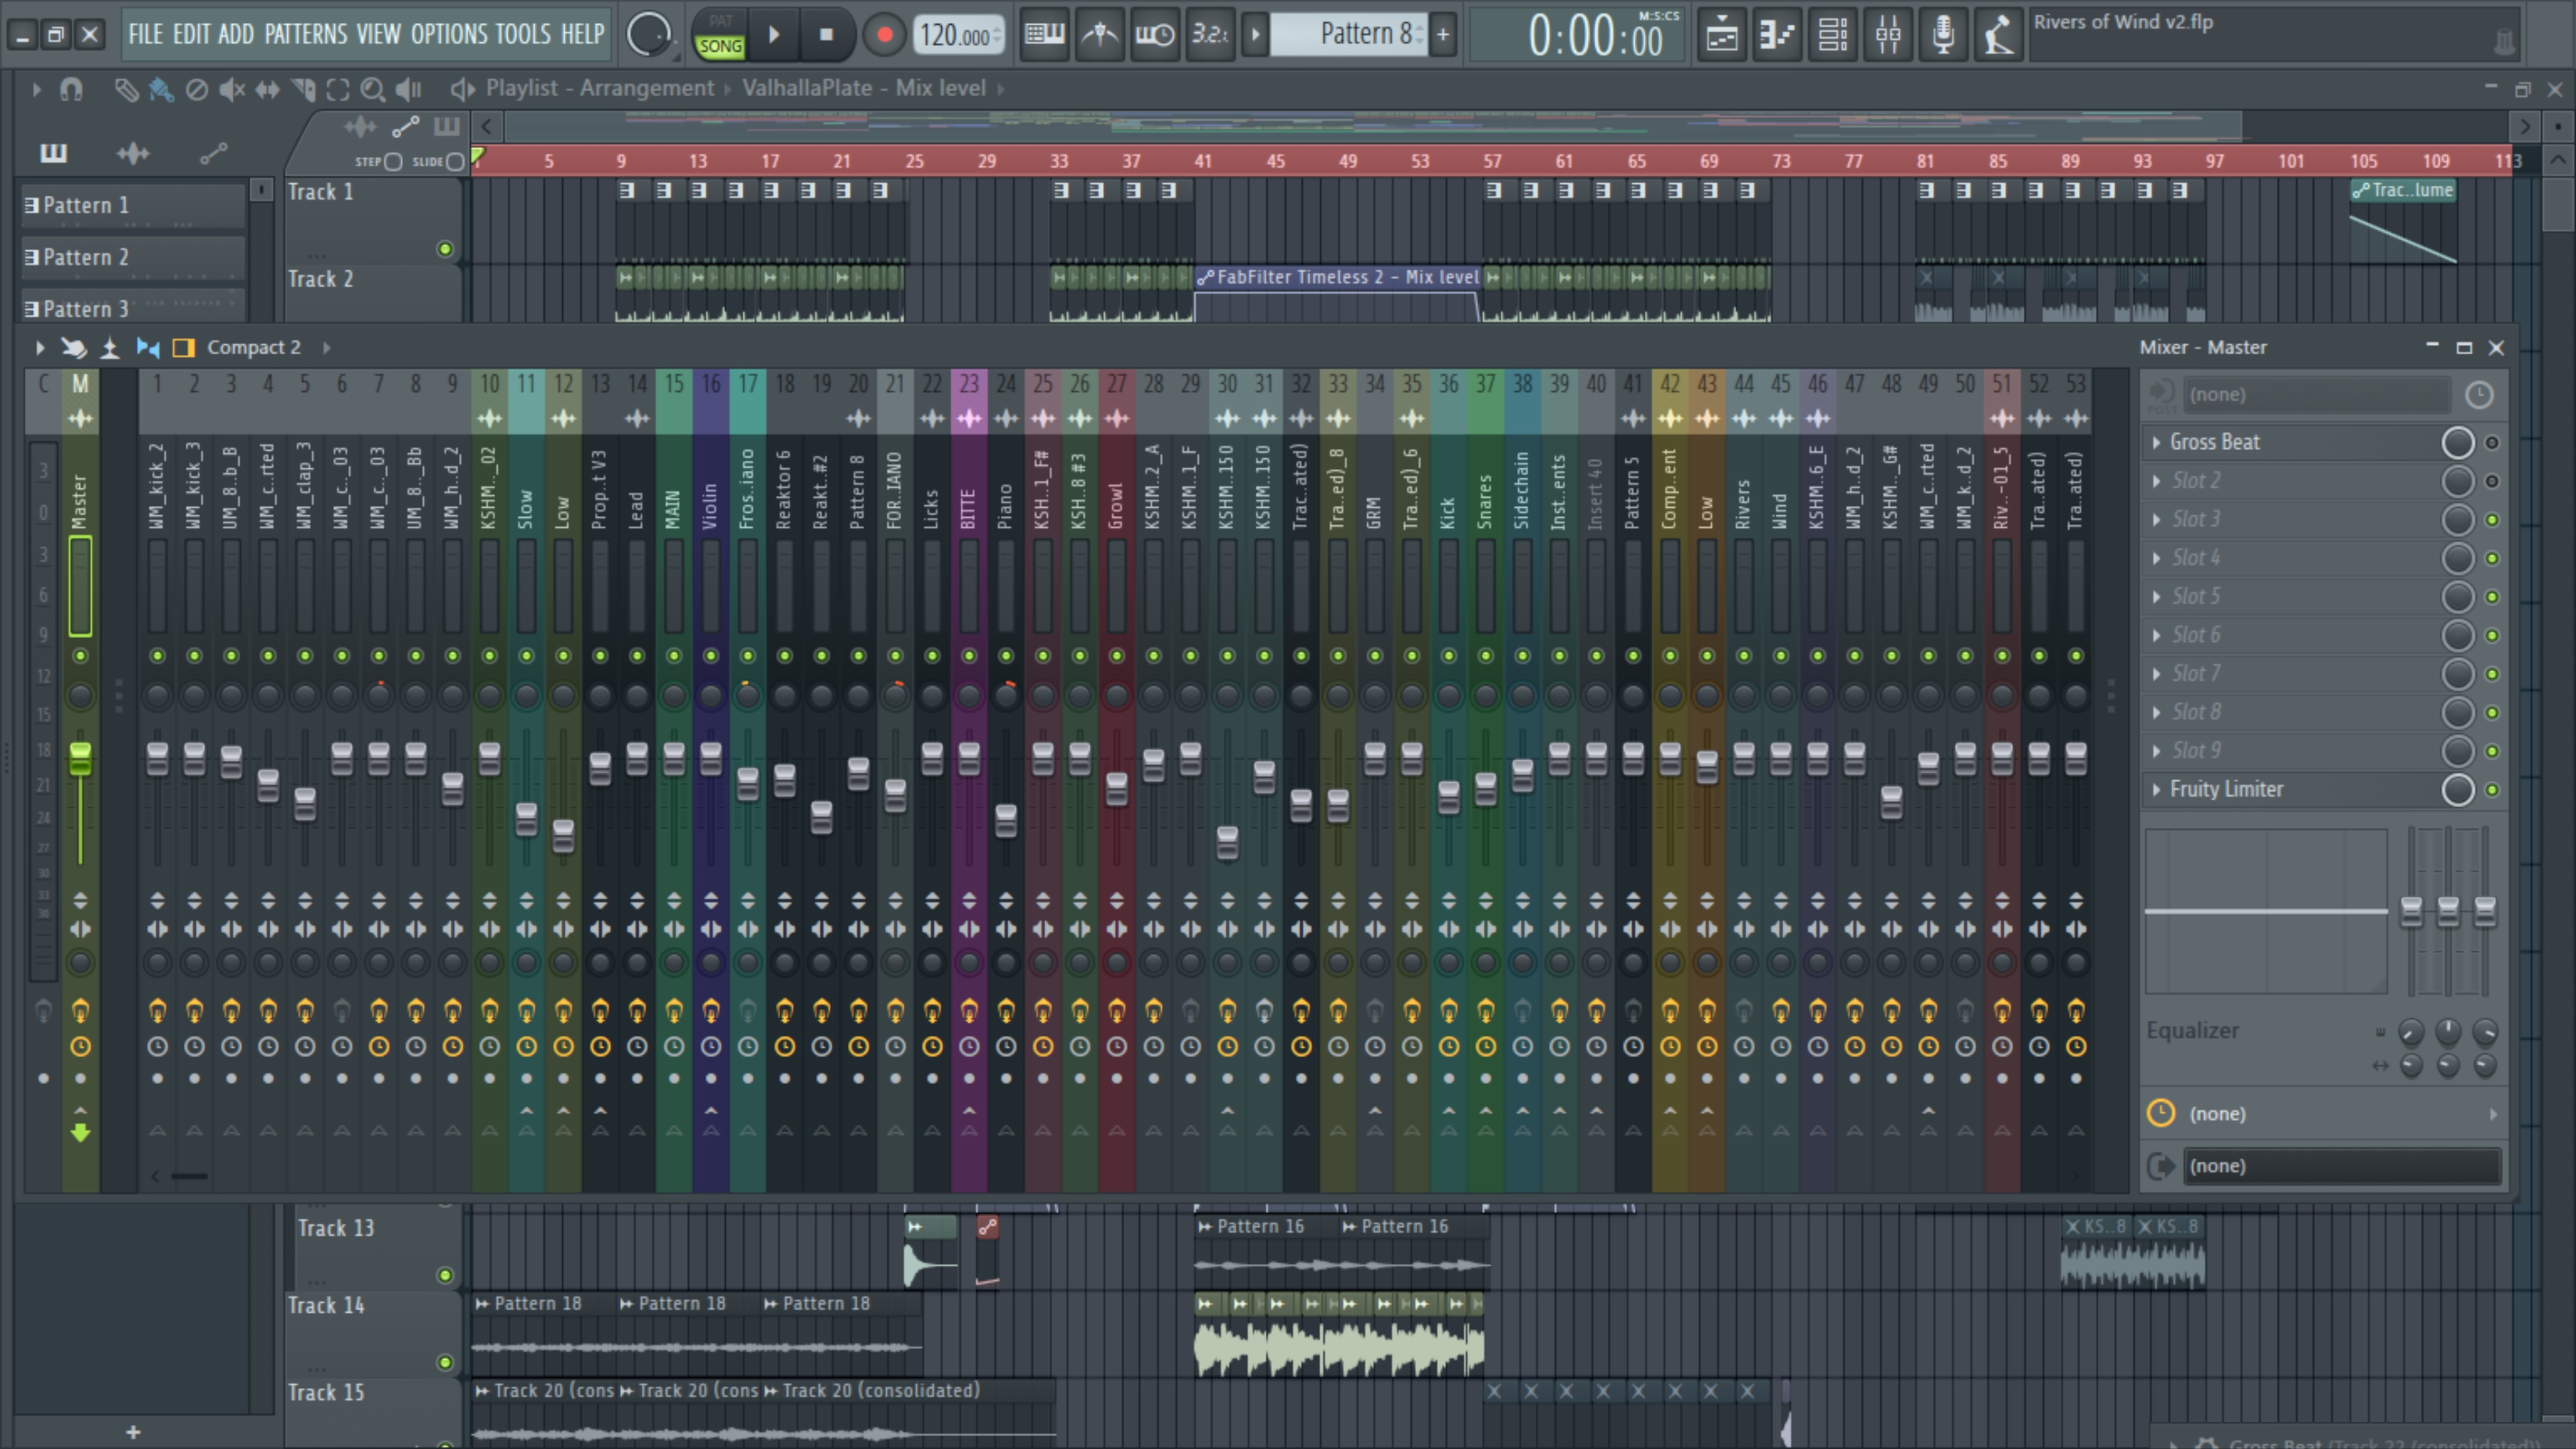Image resolution: width=2576 pixels, height=1449 pixels.
Task: Open mixer audio output (none) dropdown
Action: (2341, 1166)
